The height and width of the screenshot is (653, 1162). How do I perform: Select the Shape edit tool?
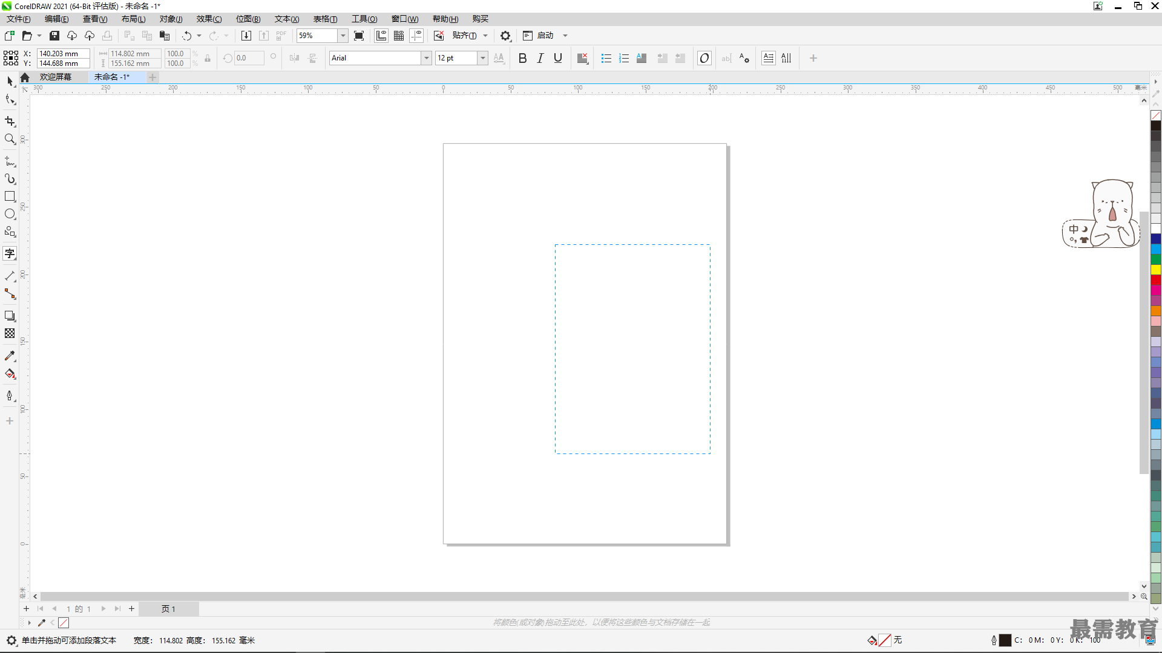point(10,99)
